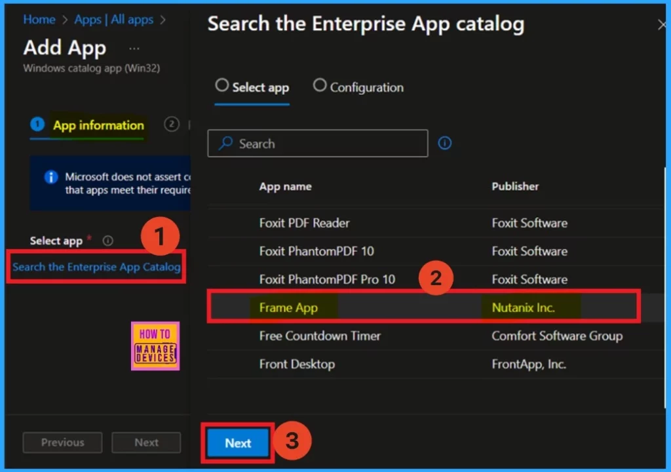Select the Foxit PDF Reader row

coord(436,223)
